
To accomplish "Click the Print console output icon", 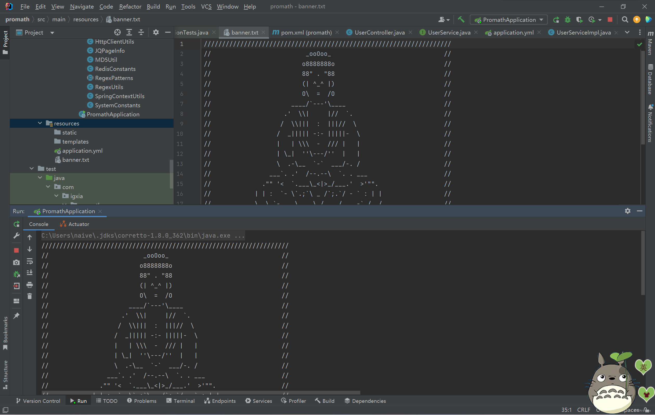I will [x=30, y=285].
